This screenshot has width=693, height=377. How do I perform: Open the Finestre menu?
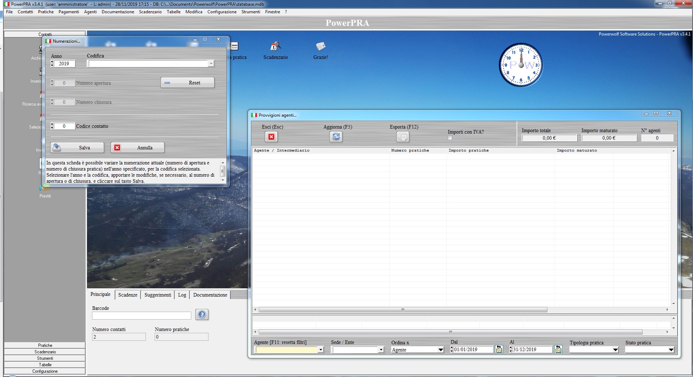[x=272, y=12]
